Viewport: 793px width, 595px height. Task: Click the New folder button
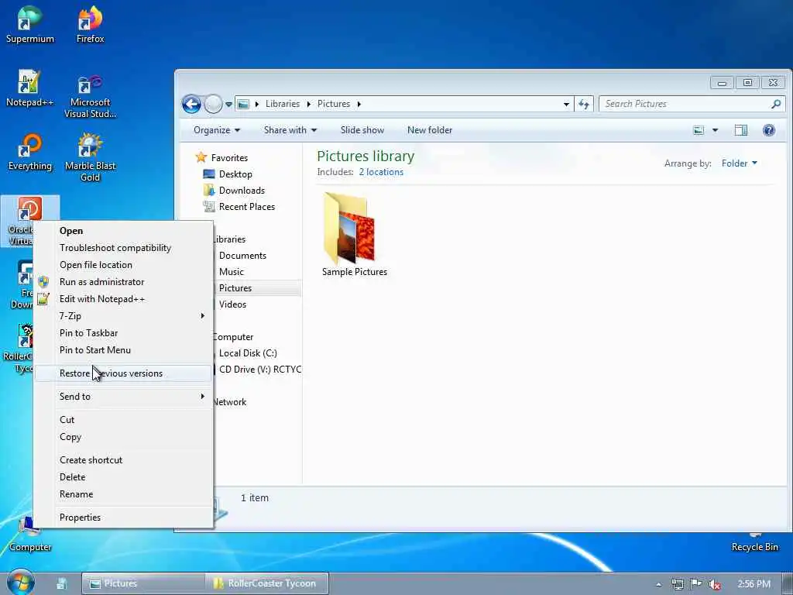pyautogui.click(x=429, y=130)
